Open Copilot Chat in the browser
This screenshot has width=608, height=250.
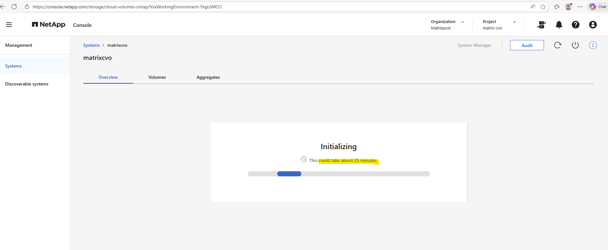point(597,7)
